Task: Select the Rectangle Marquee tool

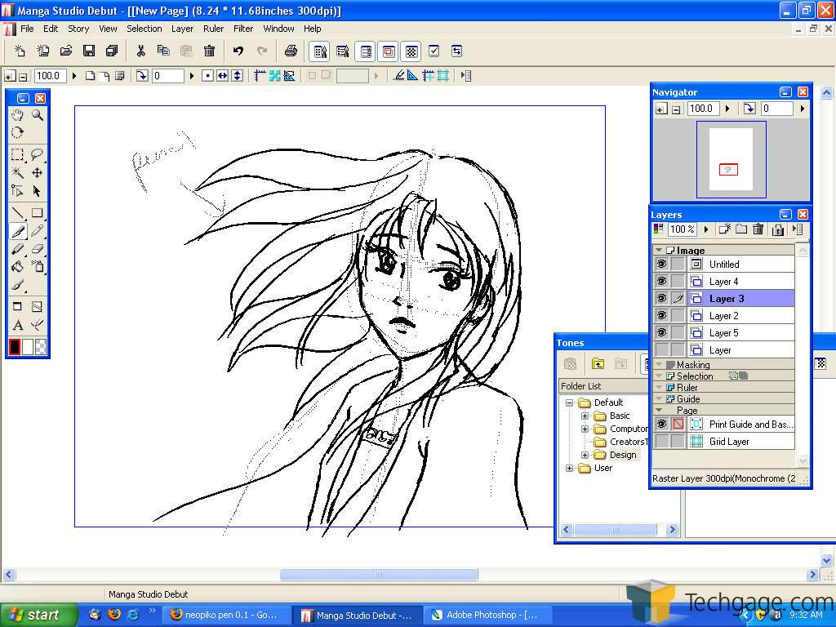Action: tap(18, 154)
